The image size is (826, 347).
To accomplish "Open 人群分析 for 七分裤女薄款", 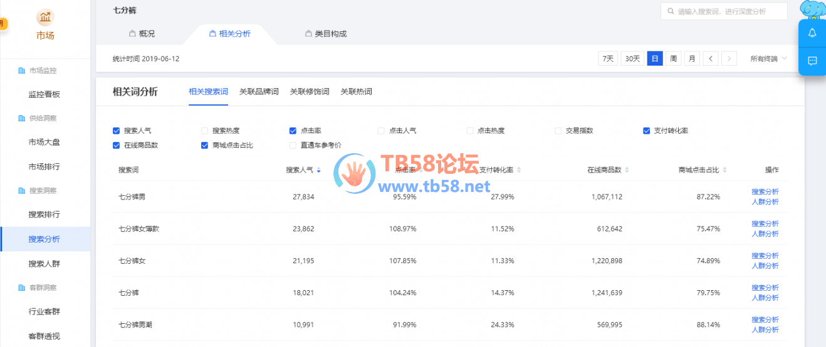I will (765, 234).
